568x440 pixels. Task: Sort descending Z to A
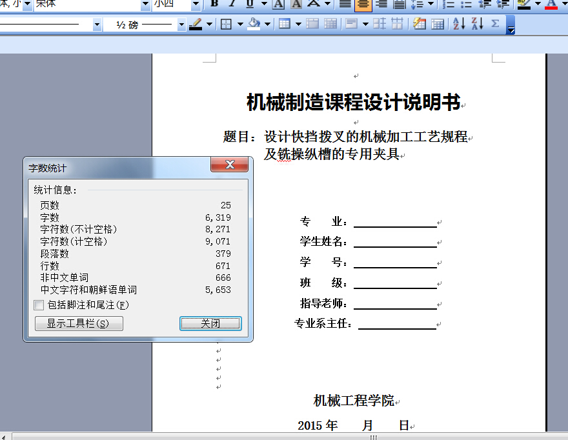477,25
